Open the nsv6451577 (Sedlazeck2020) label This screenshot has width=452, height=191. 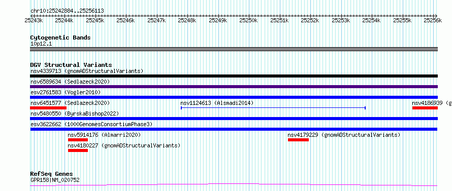pyautogui.click(x=70, y=103)
